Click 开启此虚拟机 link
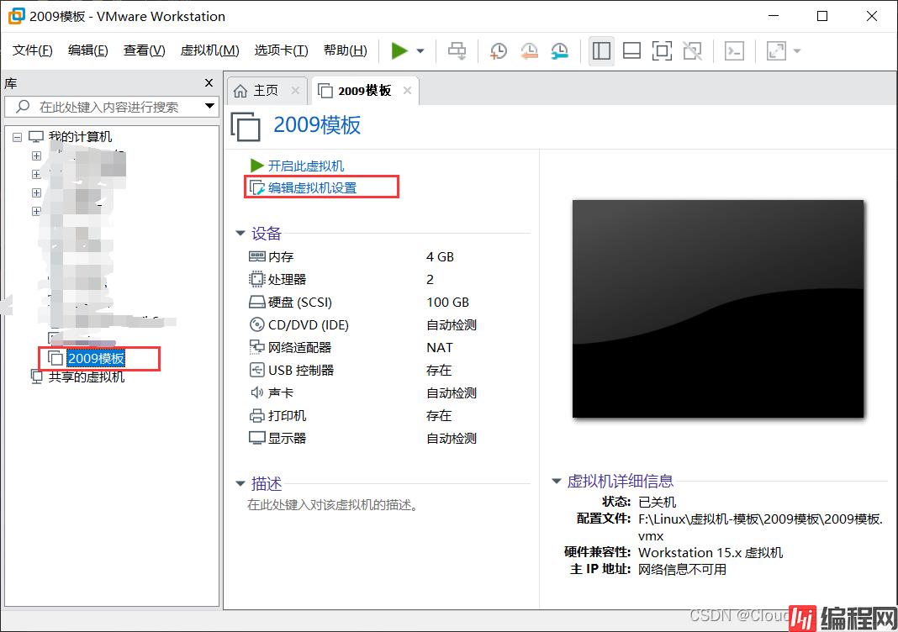The height and width of the screenshot is (632, 898). point(305,166)
